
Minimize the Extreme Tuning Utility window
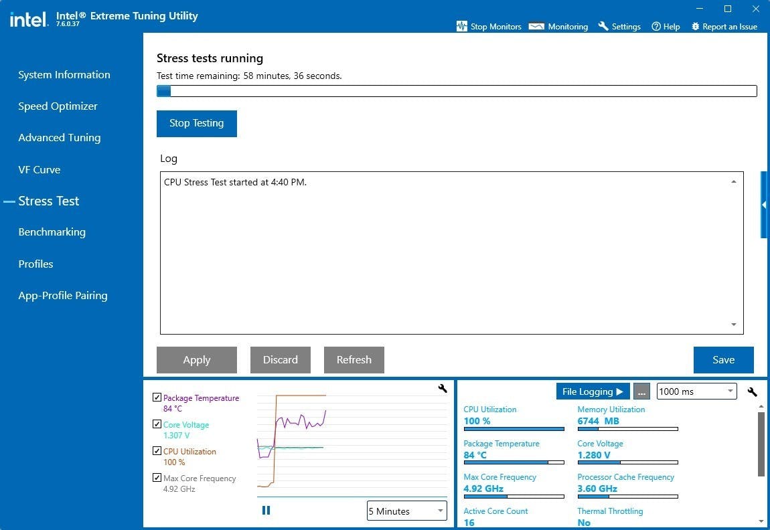700,9
